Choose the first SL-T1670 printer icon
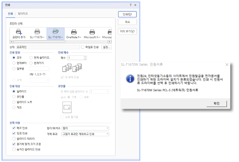Screen dimensions: 239x162 click(x=37, y=34)
